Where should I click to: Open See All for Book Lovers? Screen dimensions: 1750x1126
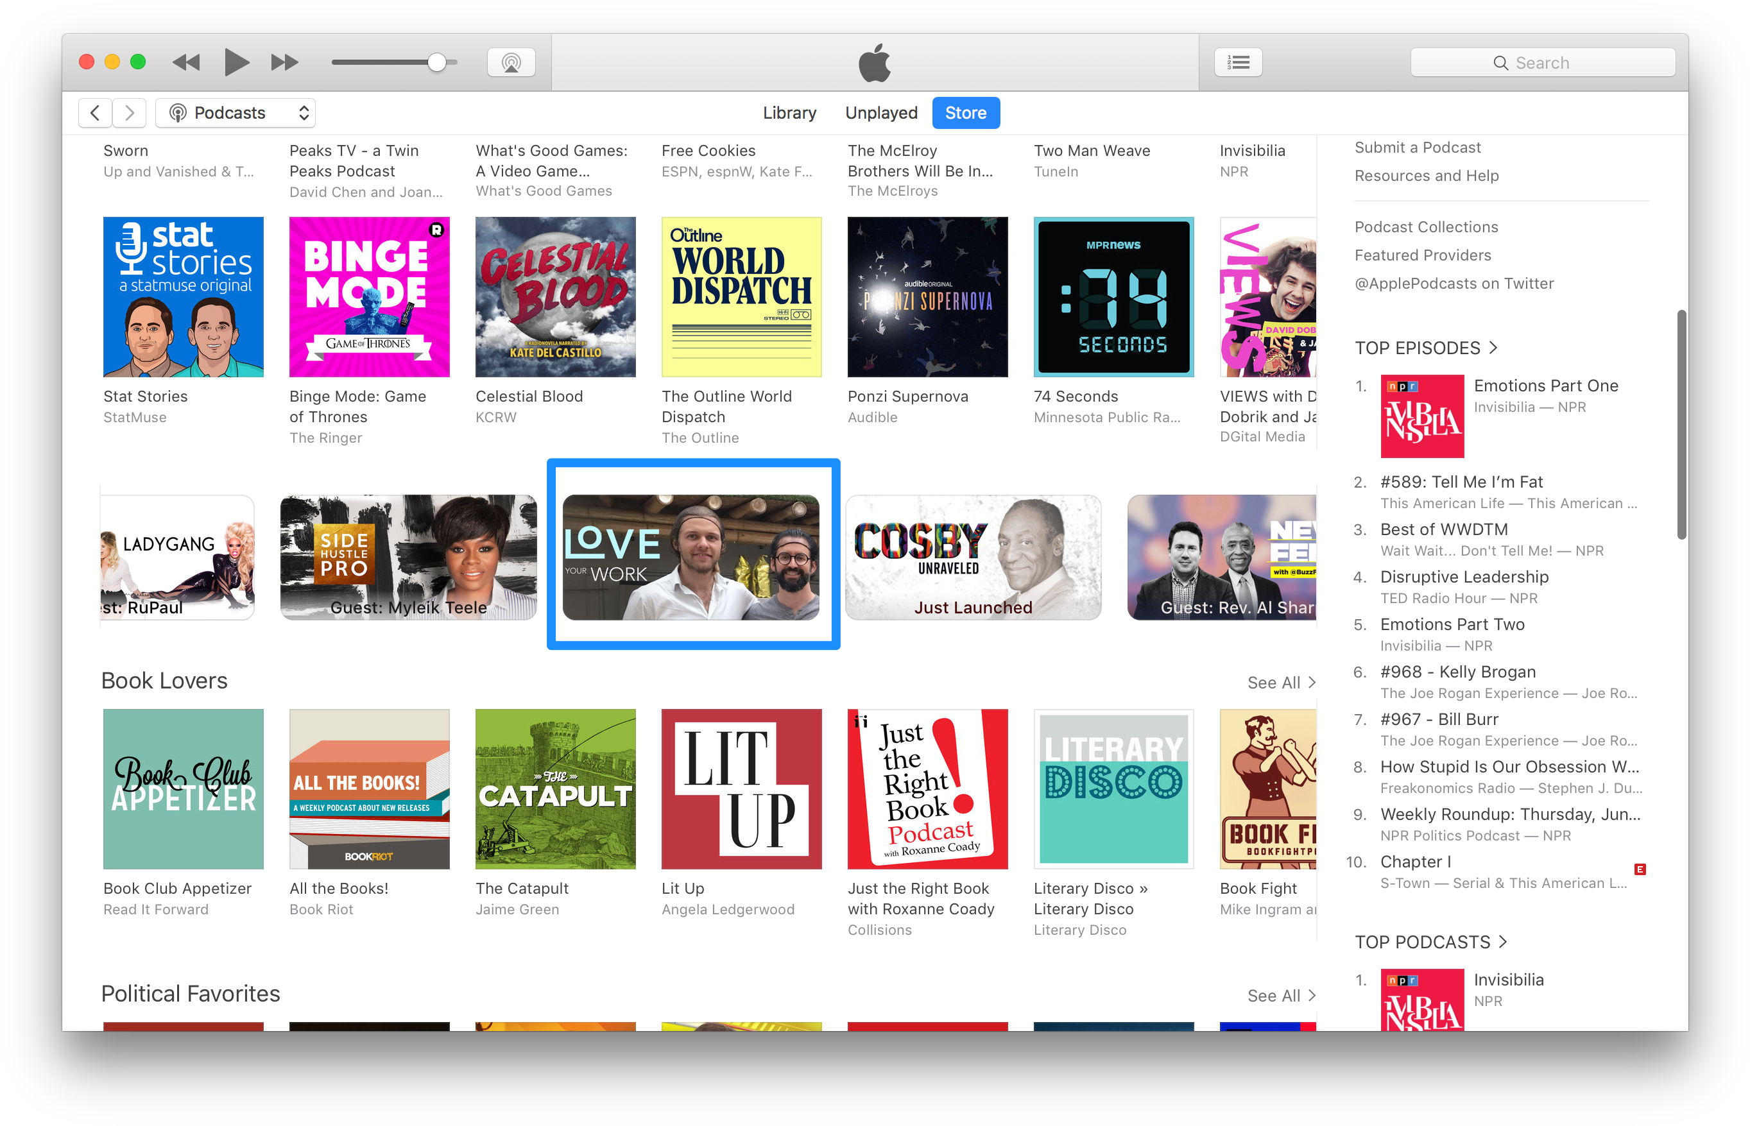pos(1280,682)
